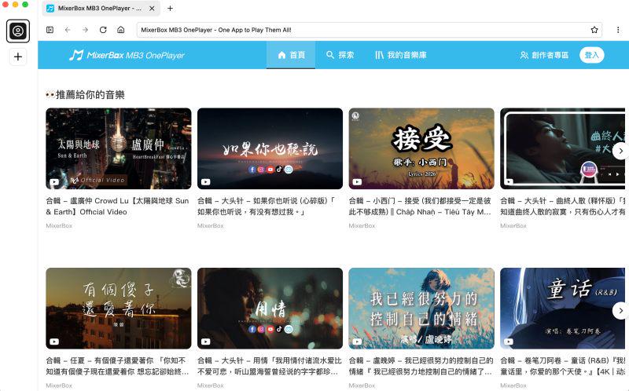Image resolution: width=629 pixels, height=391 pixels.
Task: Click the 推薦給你的音樂 heading
Action: [86, 95]
